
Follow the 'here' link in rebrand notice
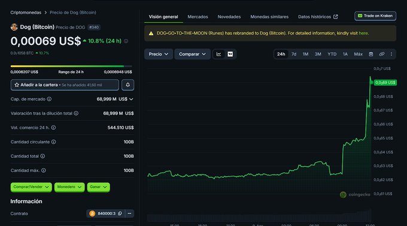point(363,33)
